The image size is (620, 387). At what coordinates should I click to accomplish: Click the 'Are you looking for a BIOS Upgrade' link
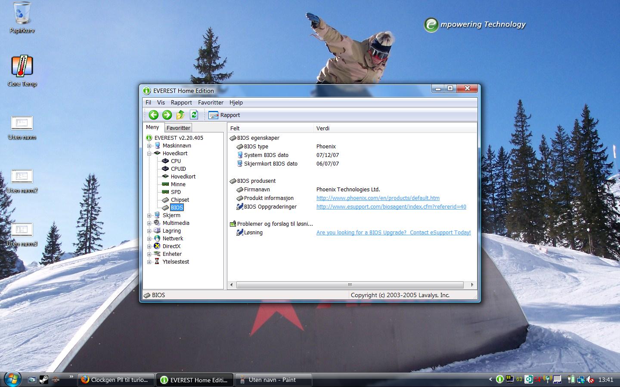pyautogui.click(x=394, y=233)
